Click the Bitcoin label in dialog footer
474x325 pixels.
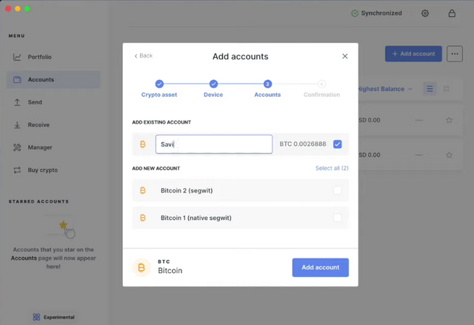170,271
